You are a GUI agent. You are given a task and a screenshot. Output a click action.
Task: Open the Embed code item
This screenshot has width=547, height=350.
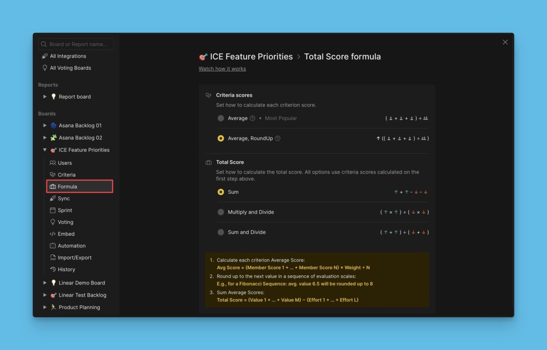pyautogui.click(x=66, y=234)
